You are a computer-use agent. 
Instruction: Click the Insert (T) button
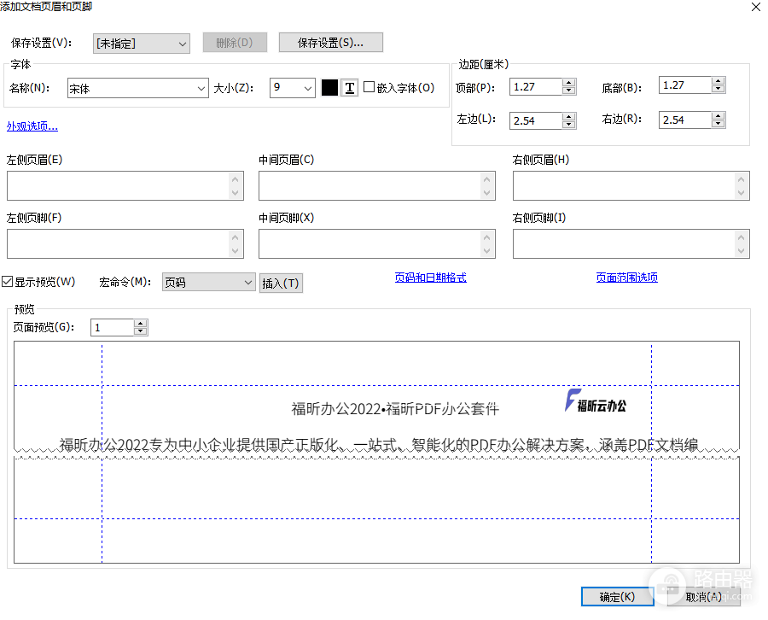(281, 284)
